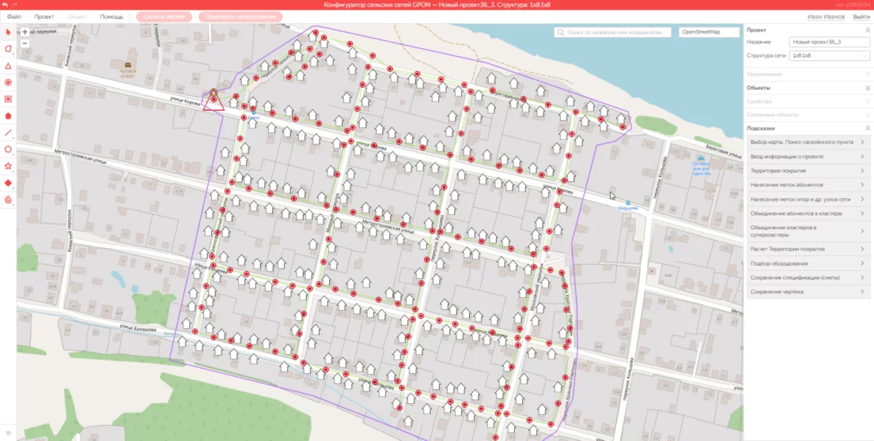
Task: Expand the Объекты panel section
Action: (x=867, y=87)
